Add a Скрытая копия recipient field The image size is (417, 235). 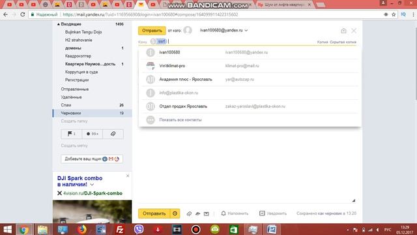[343, 42]
